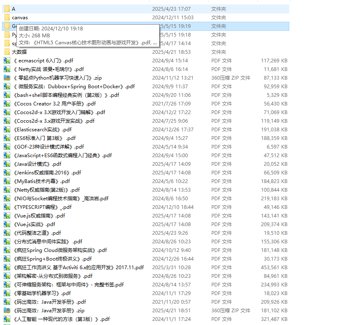Image resolution: width=359 pixels, height=325 pixels.
Task: Click PDF icon of Vue.js权威指南
Action: click(7, 216)
